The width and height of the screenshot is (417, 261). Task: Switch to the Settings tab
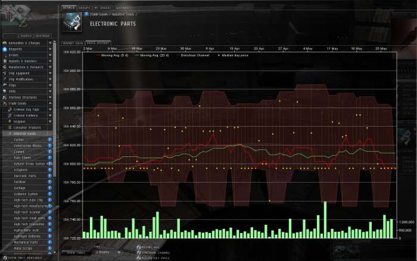122,8
